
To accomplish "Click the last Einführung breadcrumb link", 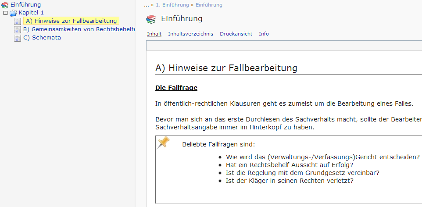I will point(209,5).
